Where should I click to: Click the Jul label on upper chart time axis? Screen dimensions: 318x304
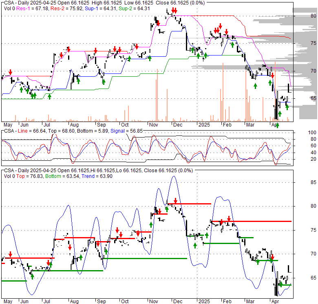[x=46, y=125]
